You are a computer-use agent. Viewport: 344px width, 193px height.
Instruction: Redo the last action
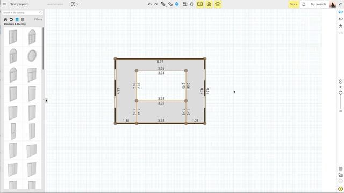[x=156, y=4]
